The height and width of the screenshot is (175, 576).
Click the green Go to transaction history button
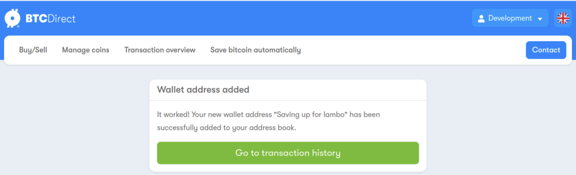pyautogui.click(x=288, y=153)
